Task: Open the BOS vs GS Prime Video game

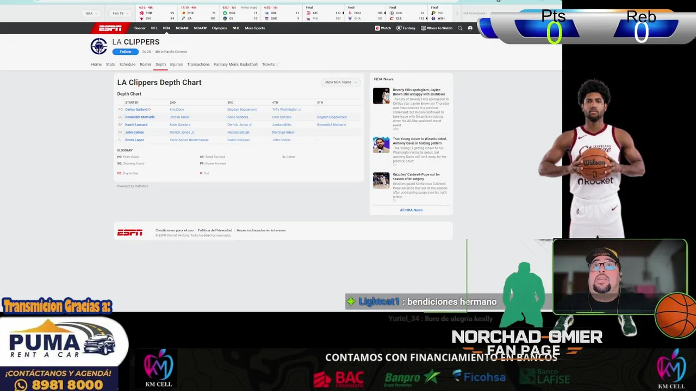Action: click(239, 13)
